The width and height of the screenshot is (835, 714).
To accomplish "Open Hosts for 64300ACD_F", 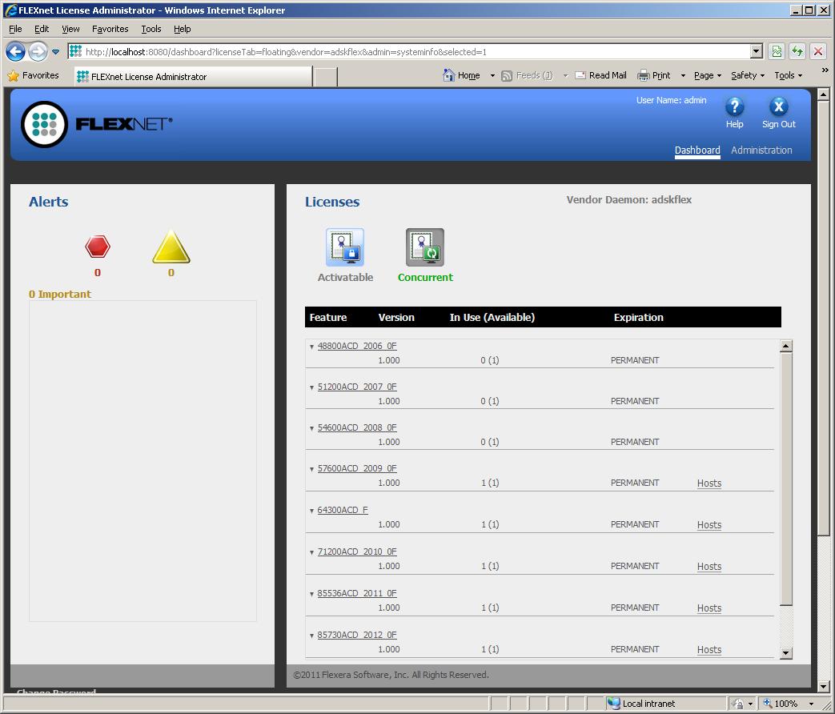I will (x=709, y=525).
